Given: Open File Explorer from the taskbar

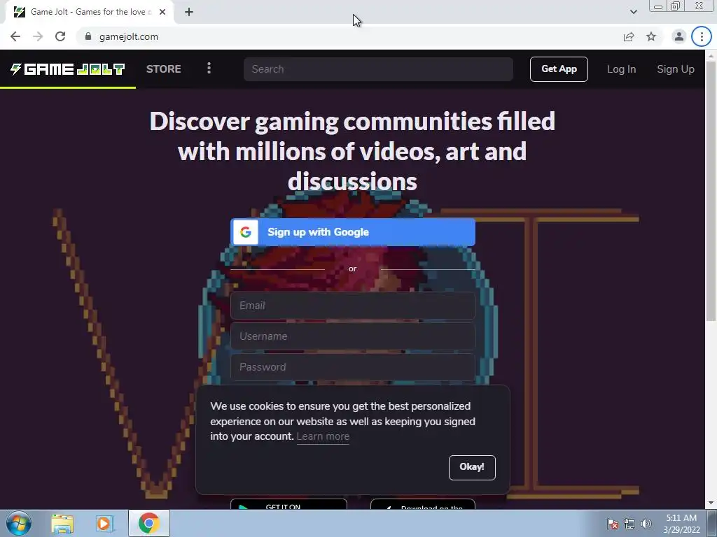Looking at the screenshot, I should tap(62, 523).
